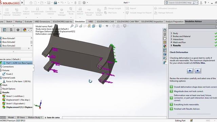Click the Zoom to Fit magnifier icon
Screen dimensions: 217x122
pyautogui.click(x=72, y=26)
